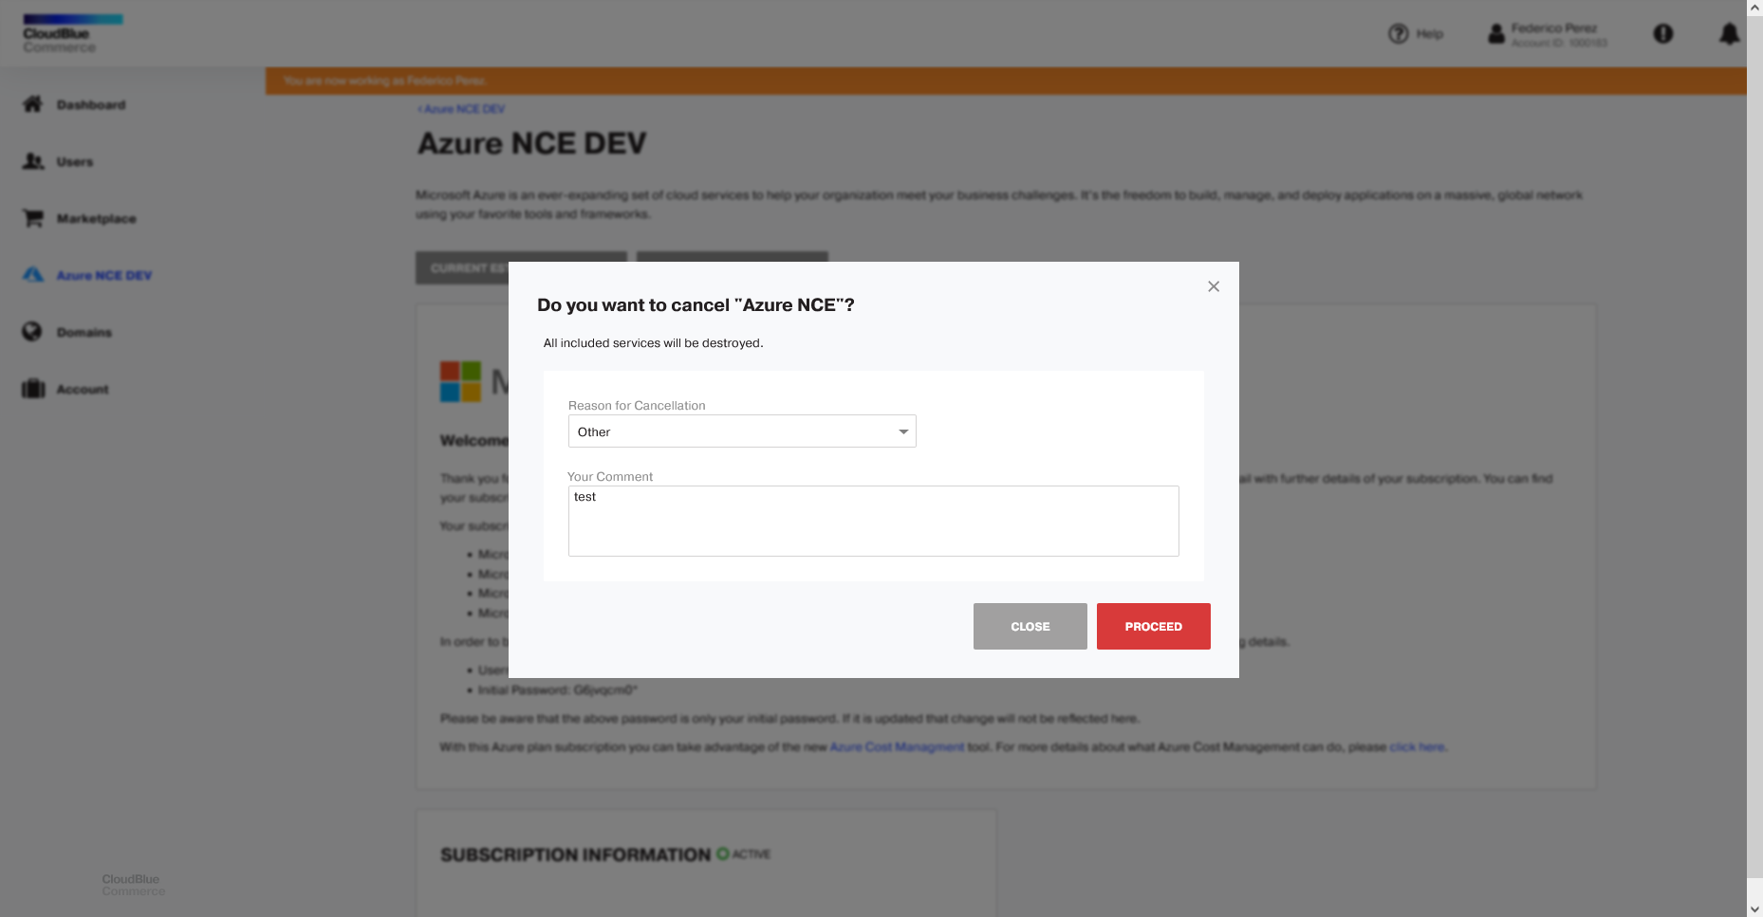Click the Domains globe icon

32,332
